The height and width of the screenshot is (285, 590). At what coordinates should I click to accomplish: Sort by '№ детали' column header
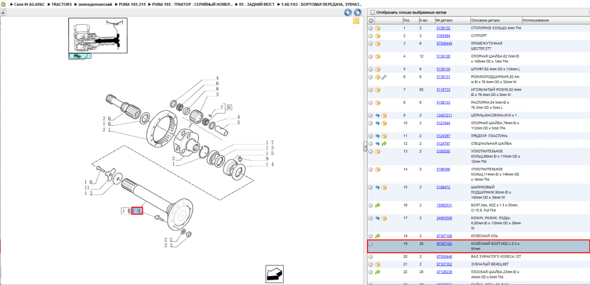(453, 20)
